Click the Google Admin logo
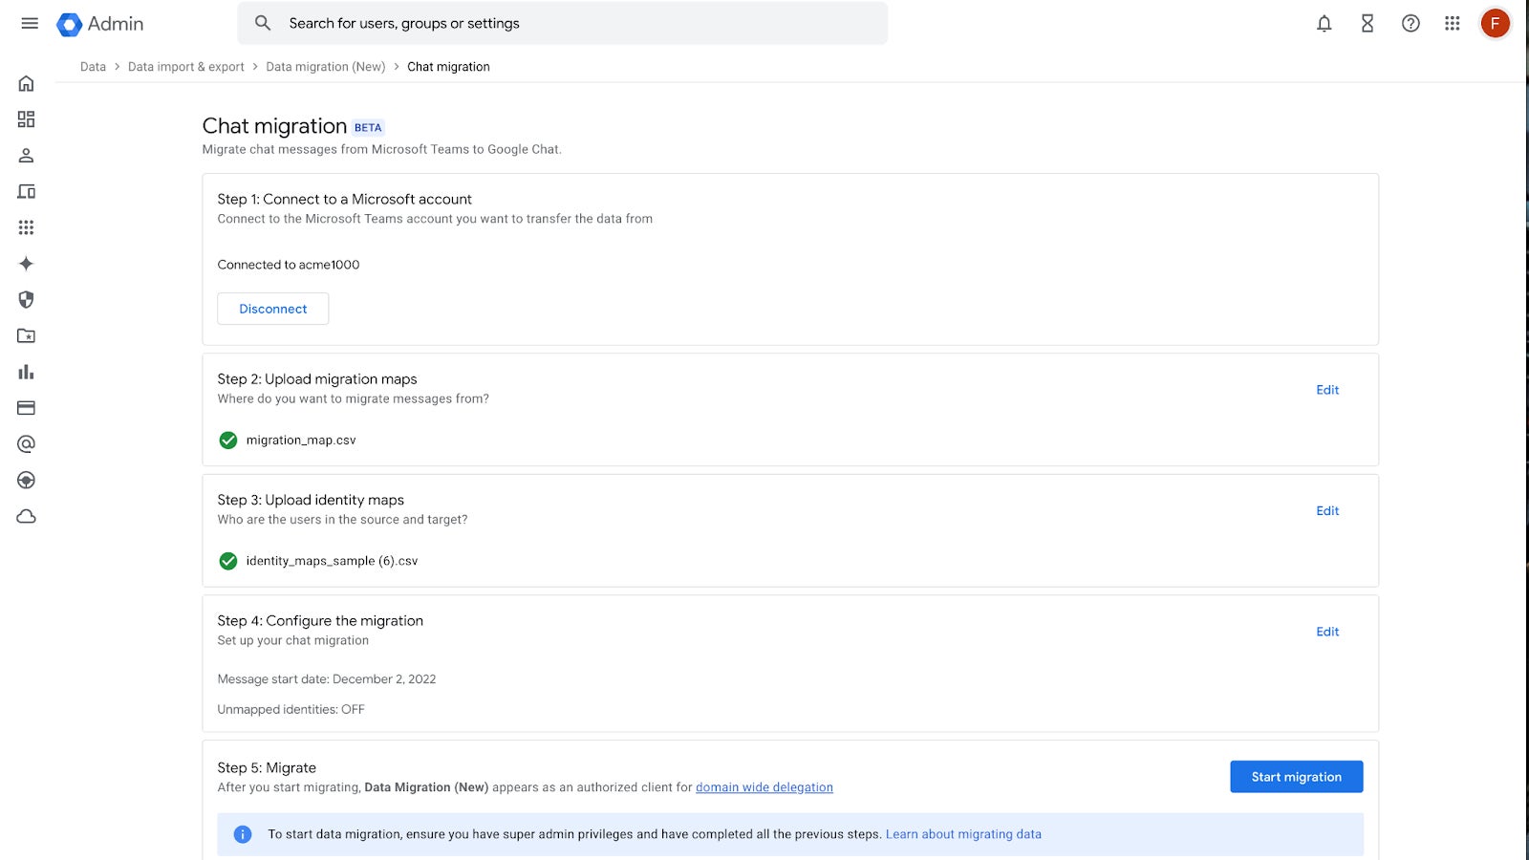 click(100, 24)
